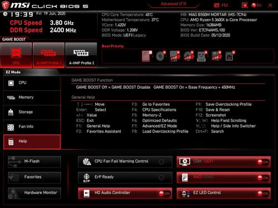Click the help document icon in sidebar
This screenshot has height=208, width=278.
click(11, 142)
